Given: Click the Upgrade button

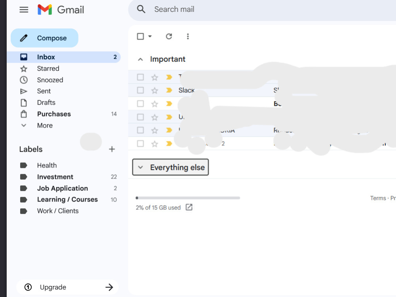Looking at the screenshot, I should pos(67,287).
